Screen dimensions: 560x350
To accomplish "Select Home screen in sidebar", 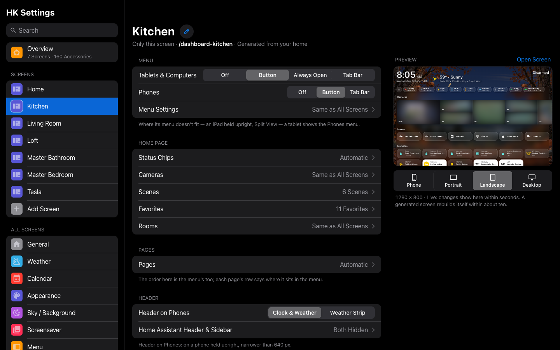I will [x=62, y=89].
